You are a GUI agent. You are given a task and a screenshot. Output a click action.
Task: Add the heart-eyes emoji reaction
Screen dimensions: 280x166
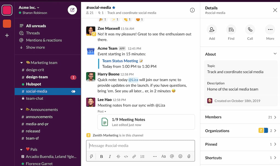(x=138, y=19)
